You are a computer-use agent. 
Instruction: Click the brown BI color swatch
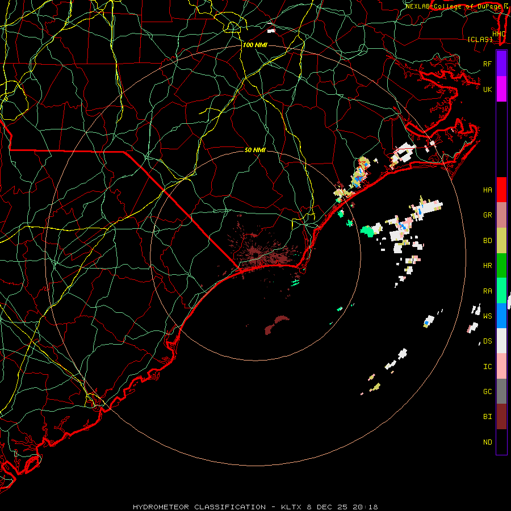[x=501, y=417]
